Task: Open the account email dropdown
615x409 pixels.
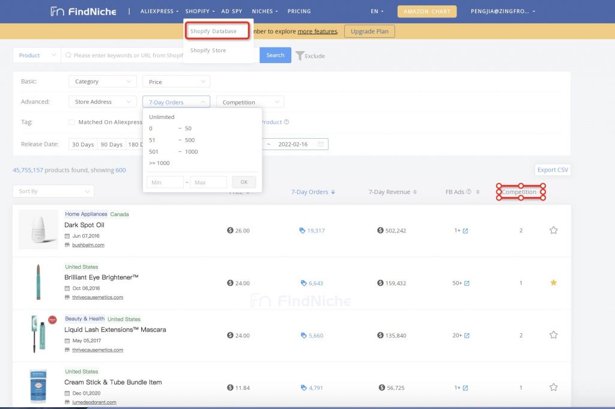Action: point(503,11)
